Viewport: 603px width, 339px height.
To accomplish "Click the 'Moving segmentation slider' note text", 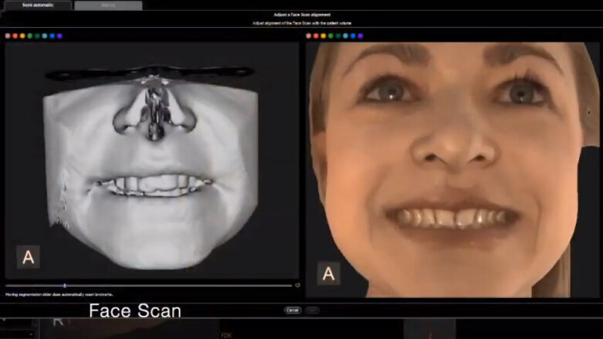I will [x=59, y=294].
